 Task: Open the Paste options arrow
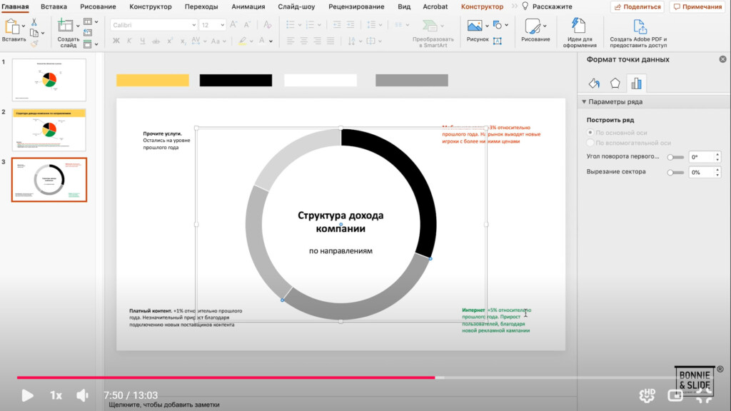pos(24,26)
